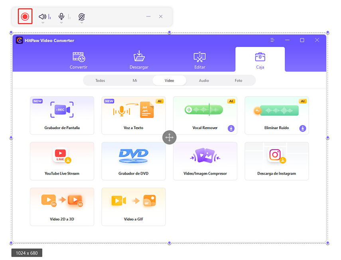Viewport: 341px width, 260px height.
Task: Minimize the recording toolbar
Action: 148,16
